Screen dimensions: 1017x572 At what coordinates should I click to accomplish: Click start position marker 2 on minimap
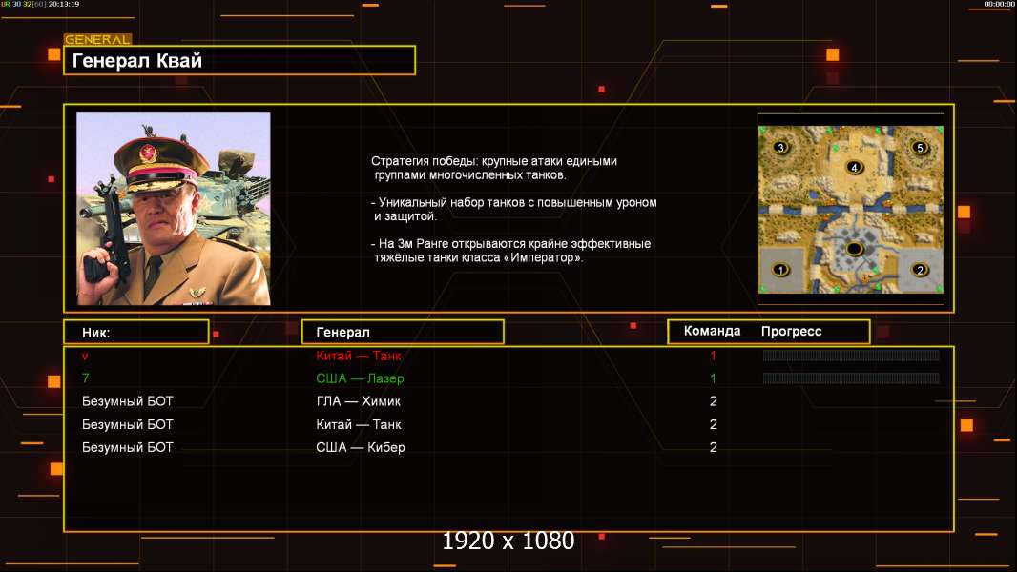920,270
